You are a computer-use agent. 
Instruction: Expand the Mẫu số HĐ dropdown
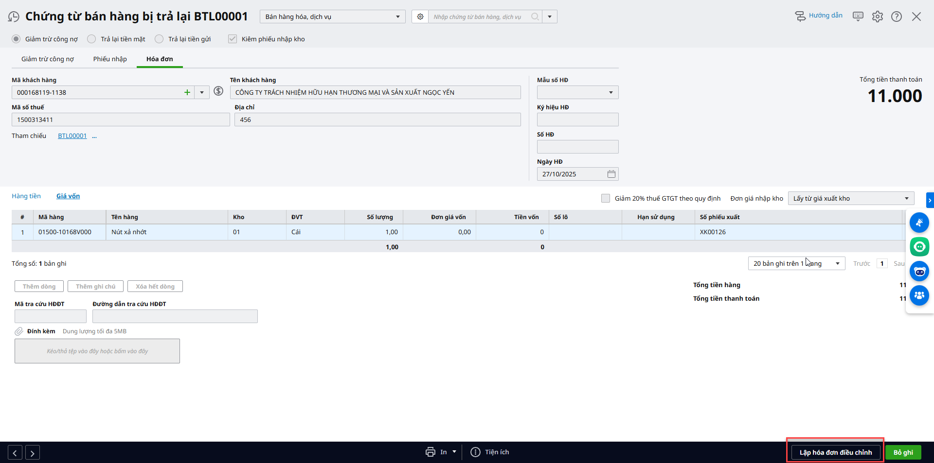click(611, 92)
